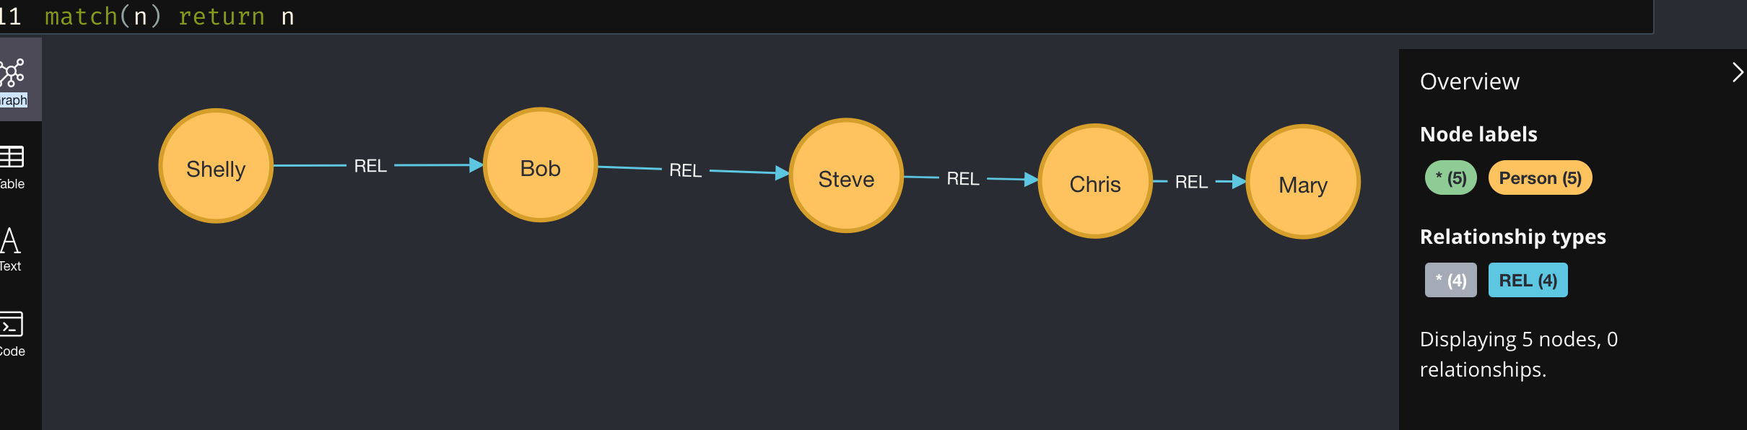Image resolution: width=1747 pixels, height=430 pixels.
Task: Click the REL arrow between Bob and Steve
Action: 684,172
